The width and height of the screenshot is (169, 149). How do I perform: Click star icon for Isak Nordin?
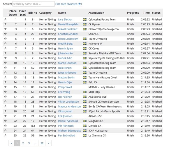pos(5,68)
